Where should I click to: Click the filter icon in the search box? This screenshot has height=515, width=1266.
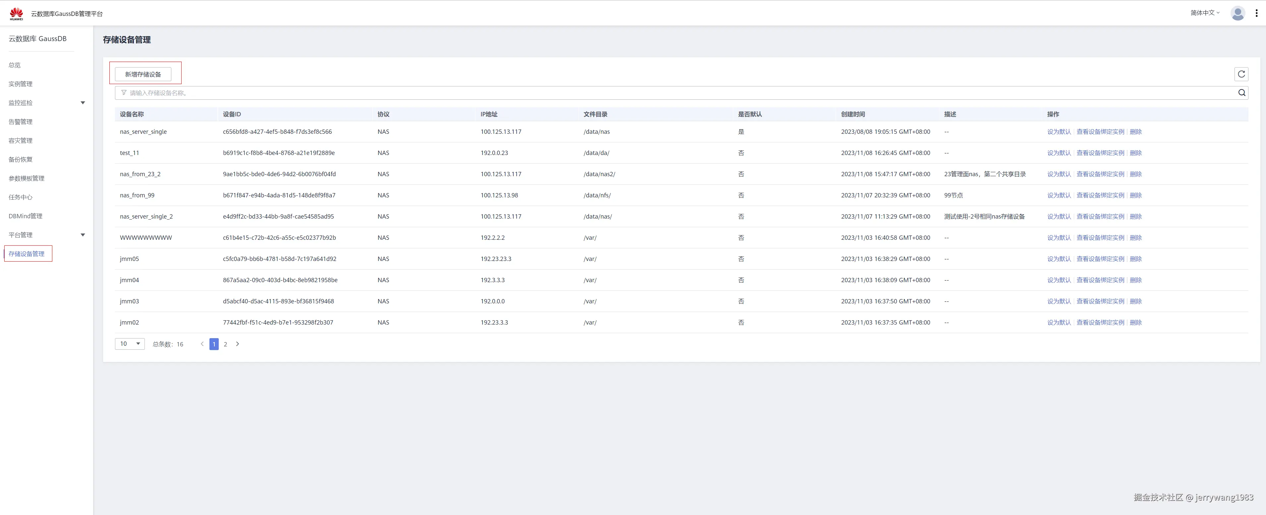point(124,93)
